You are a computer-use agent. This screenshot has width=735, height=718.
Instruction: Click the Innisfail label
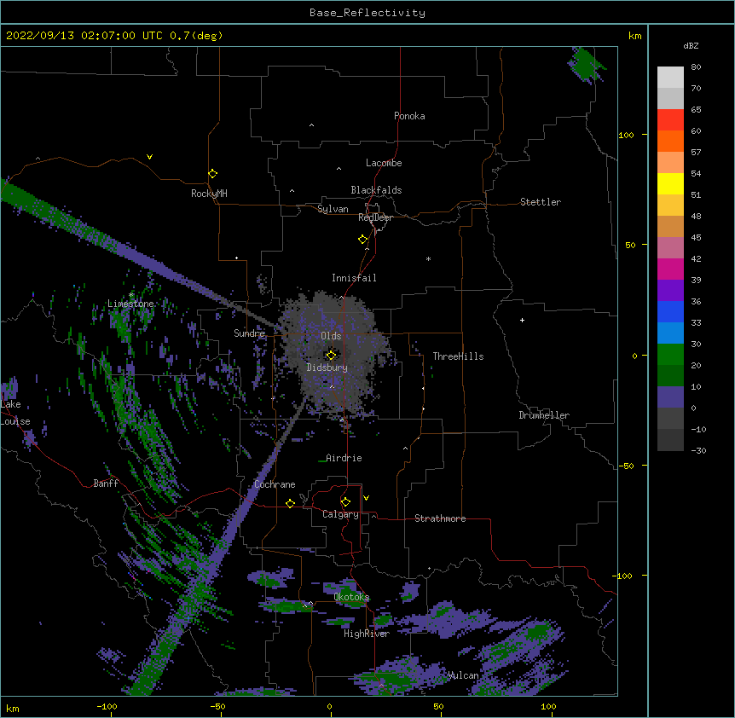[x=354, y=278]
